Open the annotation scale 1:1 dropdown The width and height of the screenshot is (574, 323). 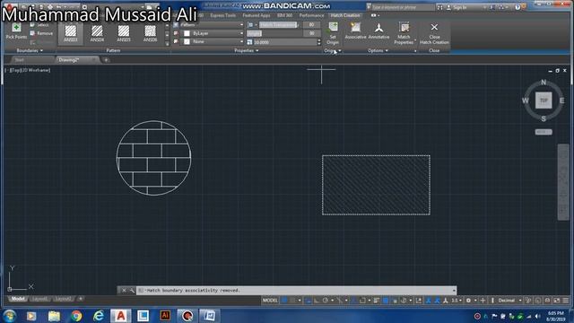coord(457,301)
